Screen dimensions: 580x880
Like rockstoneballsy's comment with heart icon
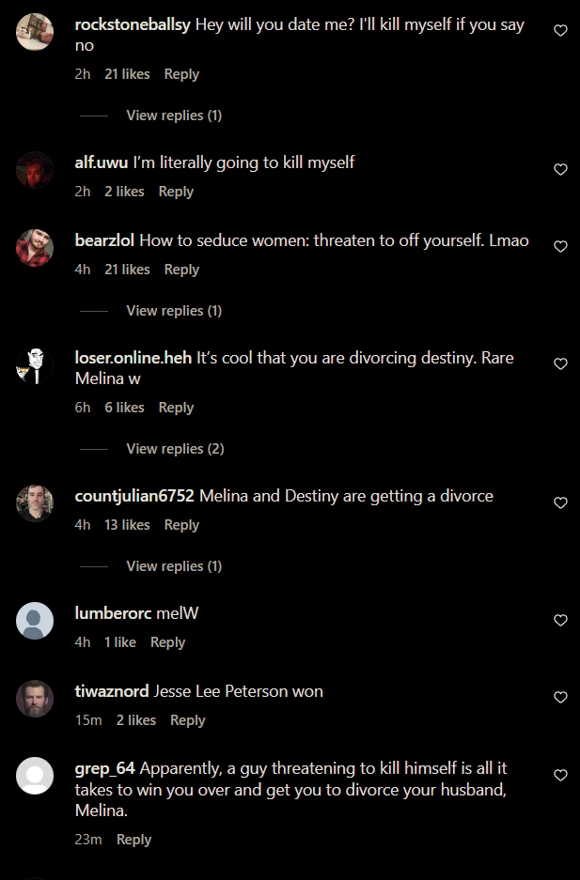[x=560, y=30]
